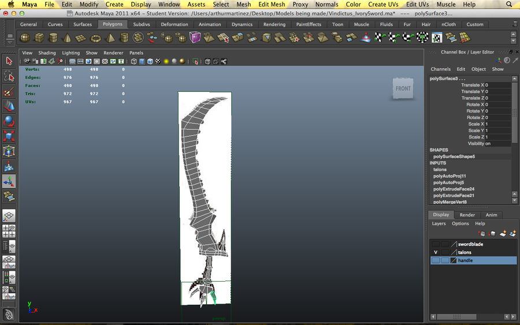Select the Show Manipulator tool
Screen dimensions: 520x325
click(x=9, y=181)
